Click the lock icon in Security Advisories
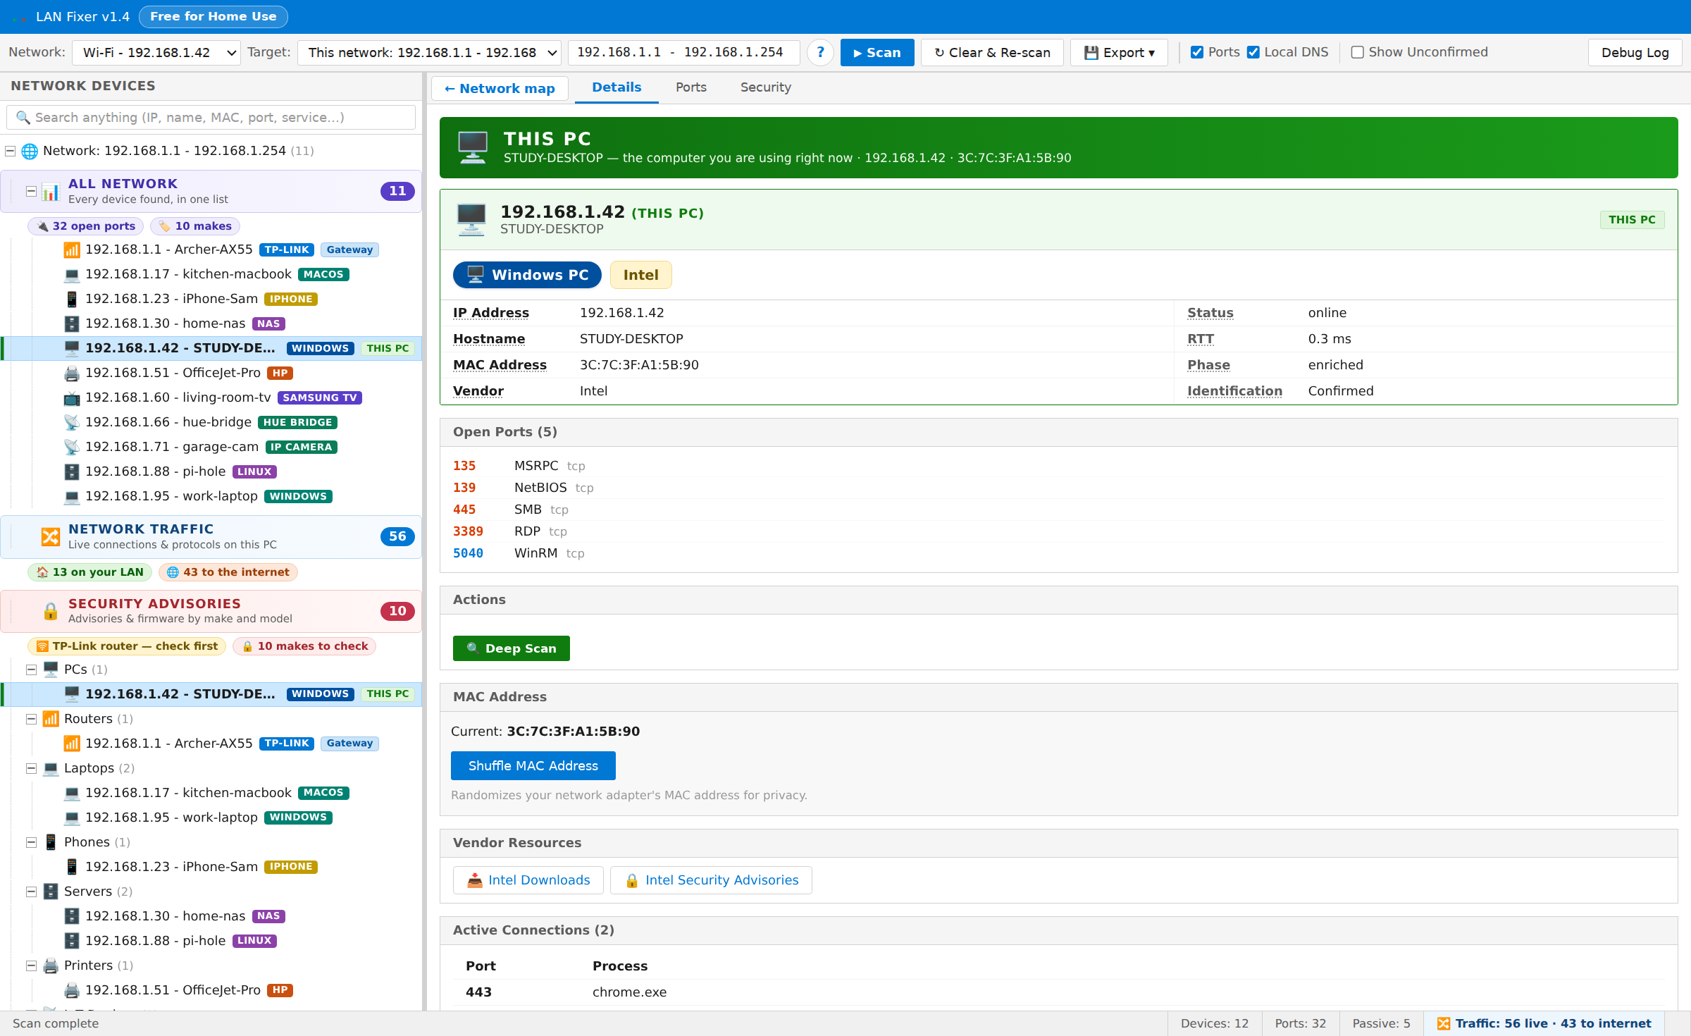 50,611
